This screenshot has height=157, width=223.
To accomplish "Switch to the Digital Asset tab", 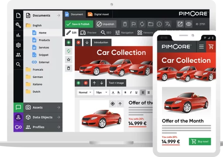I will [99, 14].
